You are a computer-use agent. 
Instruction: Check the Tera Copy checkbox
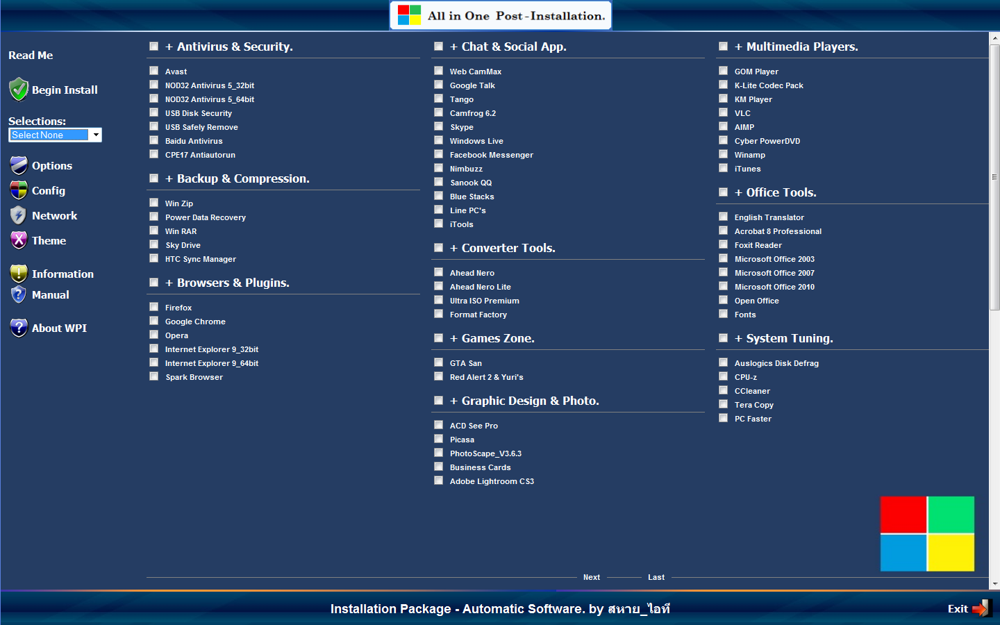724,404
